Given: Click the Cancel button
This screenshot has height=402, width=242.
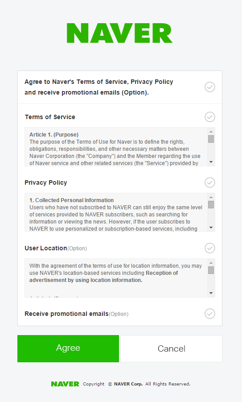Looking at the screenshot, I should [171, 348].
